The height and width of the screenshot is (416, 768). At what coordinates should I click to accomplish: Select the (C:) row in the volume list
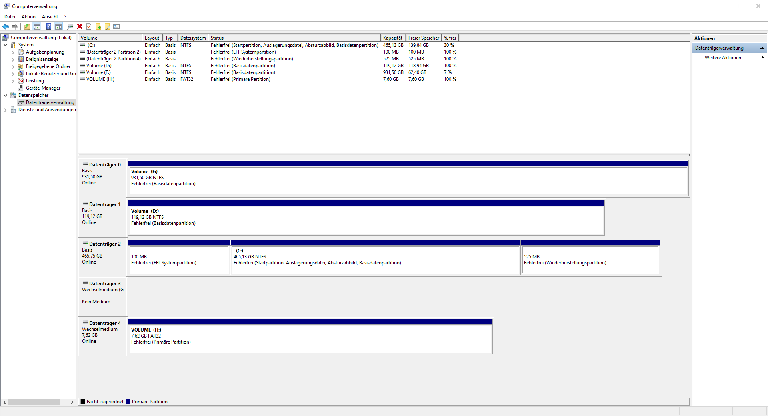click(x=269, y=45)
